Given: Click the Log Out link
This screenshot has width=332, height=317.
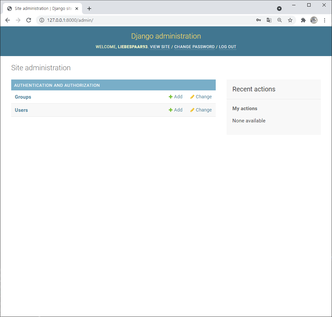Looking at the screenshot, I should coord(227,47).
